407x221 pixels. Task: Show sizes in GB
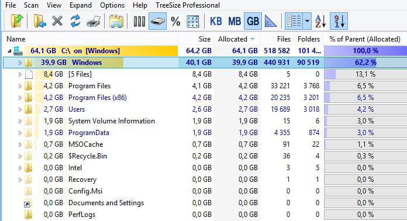253,21
